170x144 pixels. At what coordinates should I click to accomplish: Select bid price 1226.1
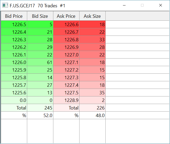pos(14,55)
